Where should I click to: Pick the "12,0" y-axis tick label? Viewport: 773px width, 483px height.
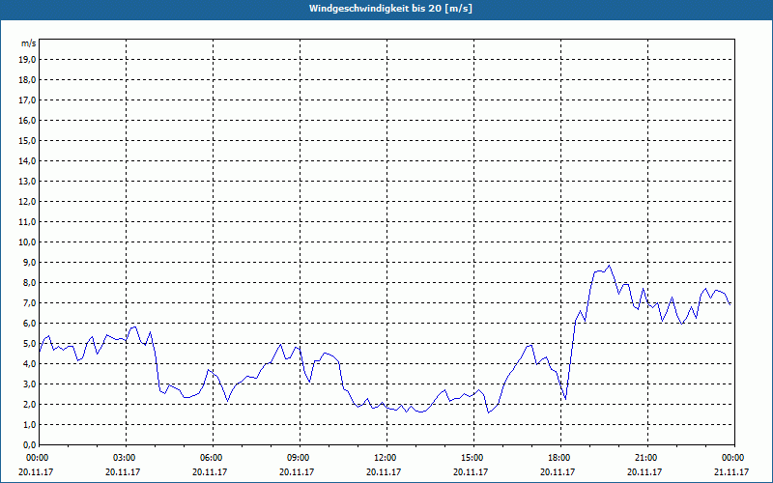point(27,202)
